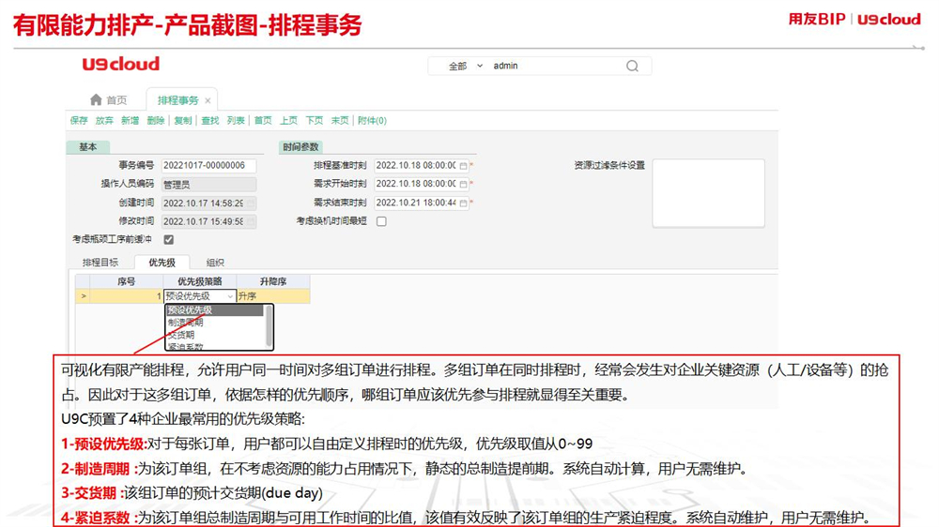
Task: Uncheck 考虑瓶颈工序前缓冲 checkbox
Action: point(169,239)
